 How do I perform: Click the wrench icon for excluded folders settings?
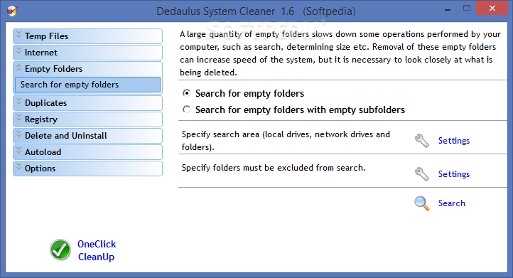422,174
